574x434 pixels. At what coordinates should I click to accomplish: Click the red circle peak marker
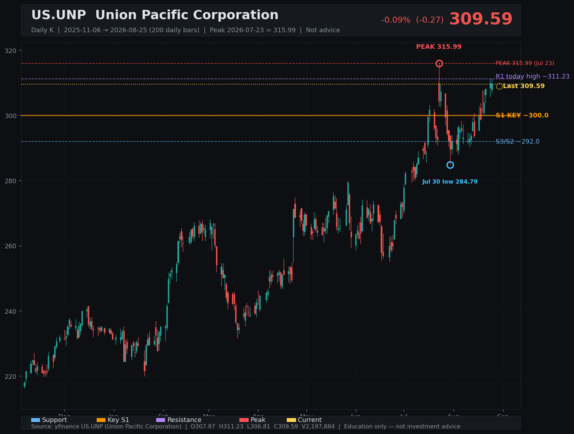point(439,64)
